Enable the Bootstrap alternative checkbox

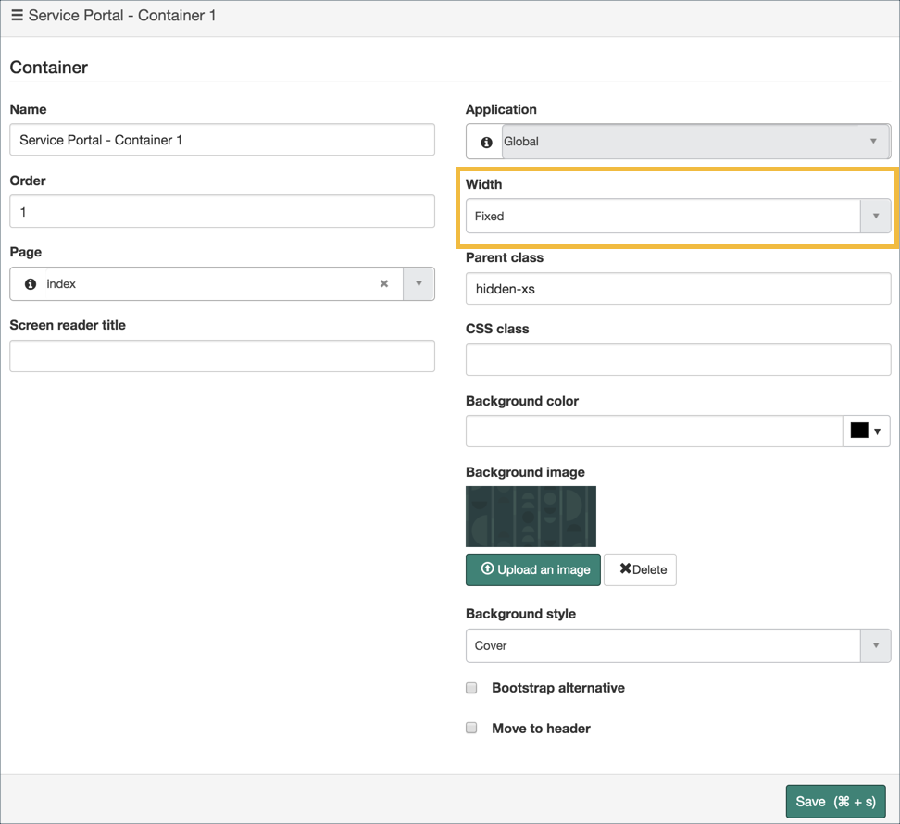coord(471,688)
